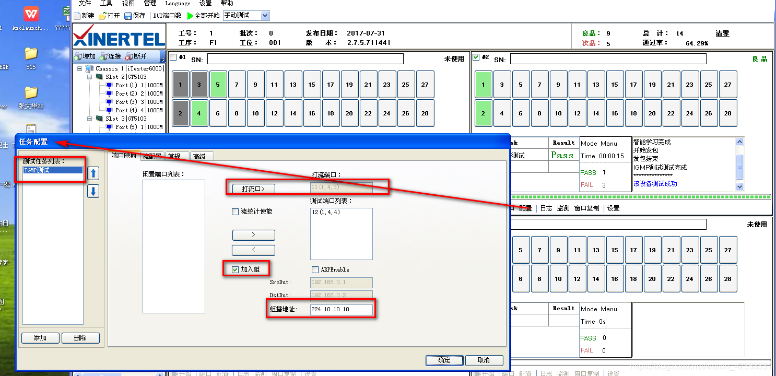Click the 增加 add chassis icon

coord(78,56)
